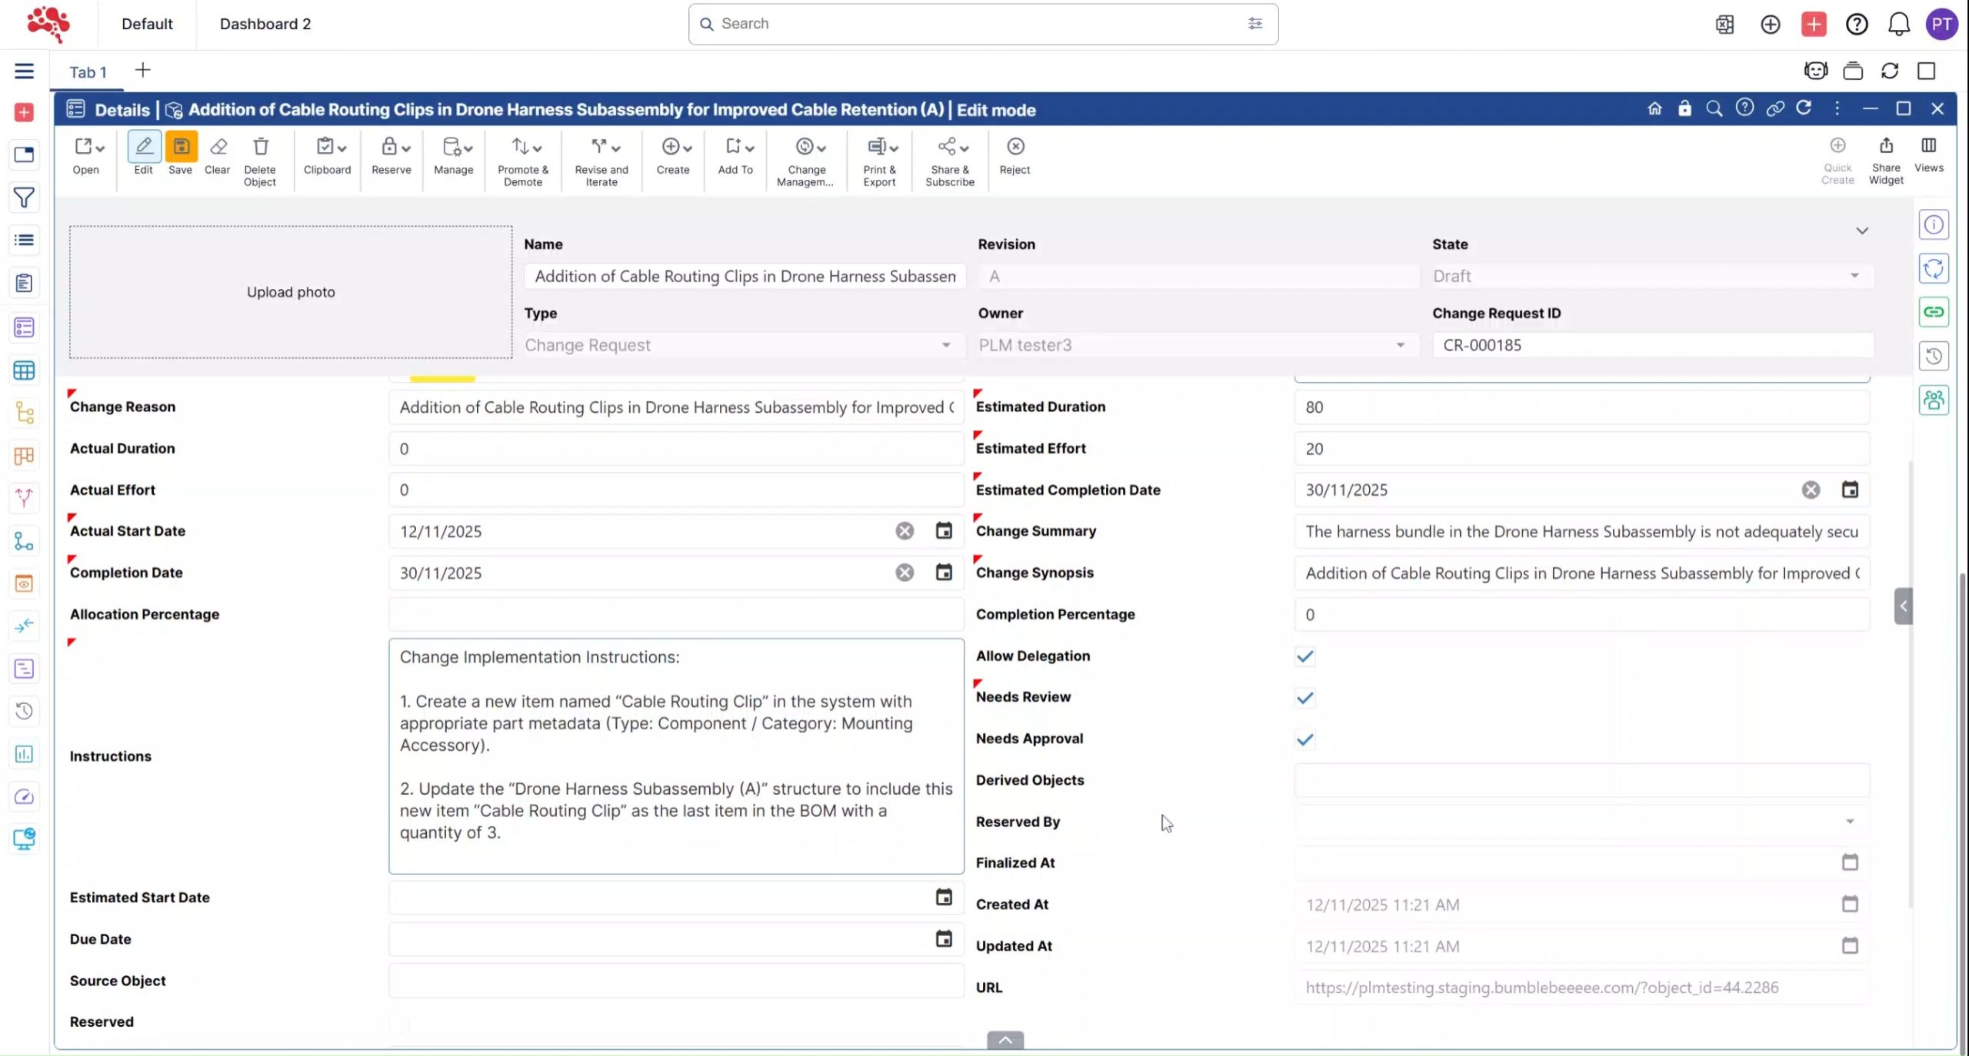Click the Delete Object trash icon
The height and width of the screenshot is (1056, 1969).
pos(260,147)
